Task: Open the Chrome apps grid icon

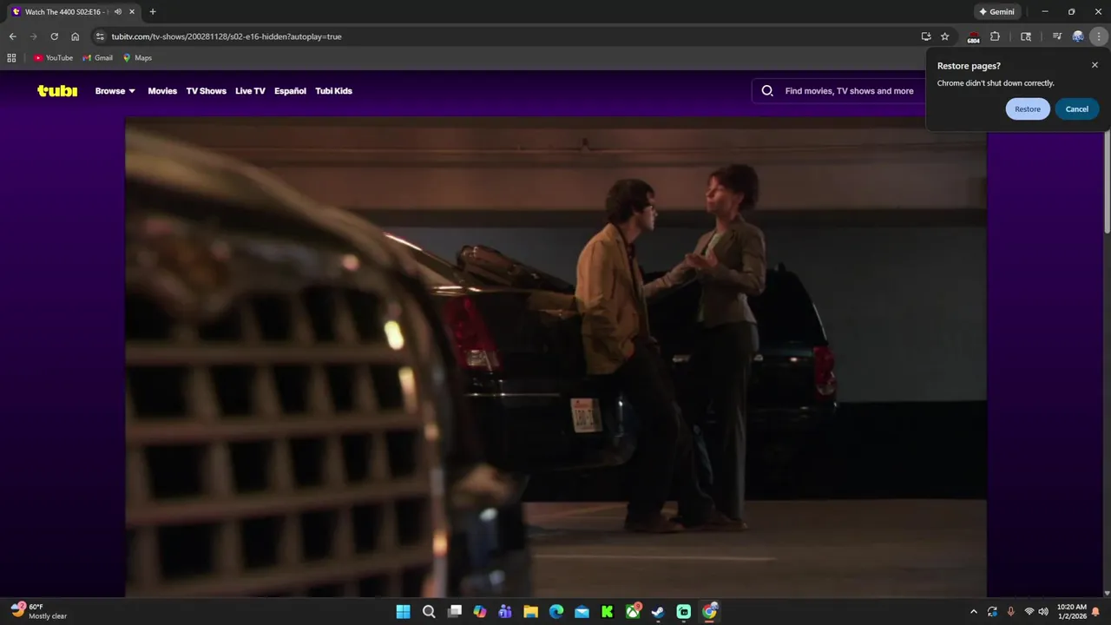Action: click(11, 58)
